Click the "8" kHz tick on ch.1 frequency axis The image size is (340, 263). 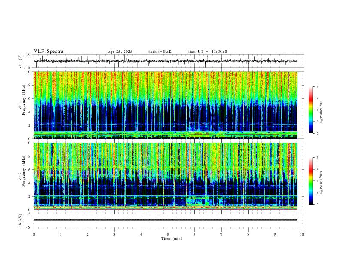click(x=30, y=85)
